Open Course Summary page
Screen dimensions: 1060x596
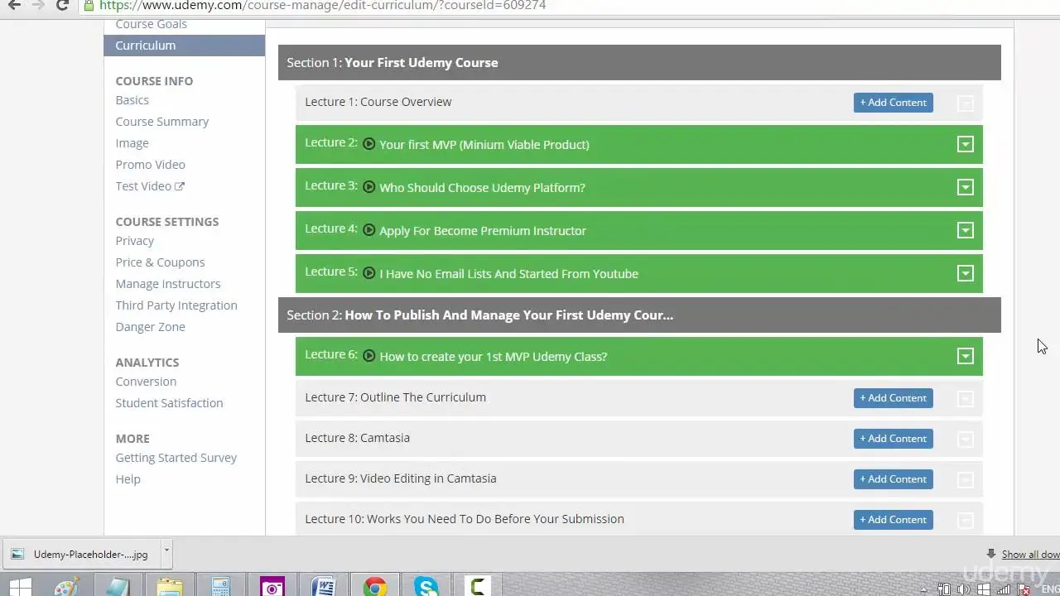click(x=161, y=122)
